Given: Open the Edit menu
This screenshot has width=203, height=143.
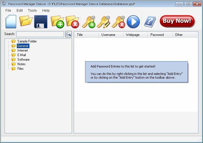Looking at the screenshot, I should (x=19, y=11).
